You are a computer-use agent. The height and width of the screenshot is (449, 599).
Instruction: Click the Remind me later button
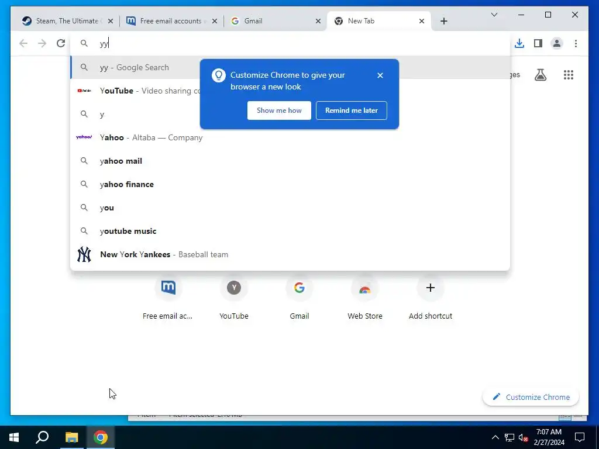(x=352, y=110)
